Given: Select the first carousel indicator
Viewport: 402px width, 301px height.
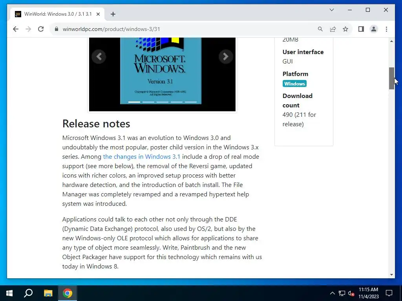Looking at the screenshot, I should 134,102.
